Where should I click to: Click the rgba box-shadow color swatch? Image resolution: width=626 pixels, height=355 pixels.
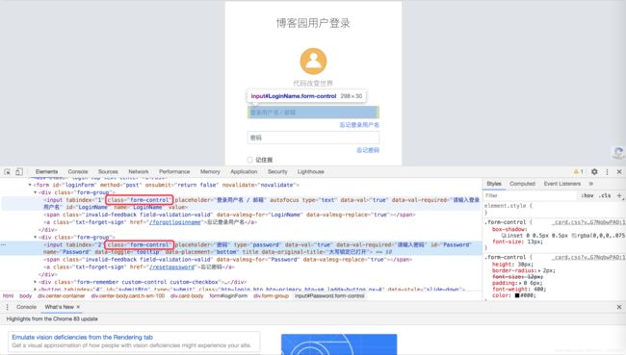pos(574,236)
